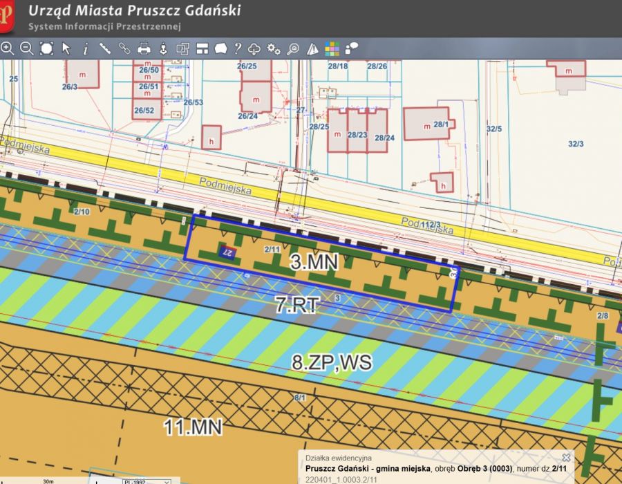Click building 28/1 on the map

click(x=426, y=124)
